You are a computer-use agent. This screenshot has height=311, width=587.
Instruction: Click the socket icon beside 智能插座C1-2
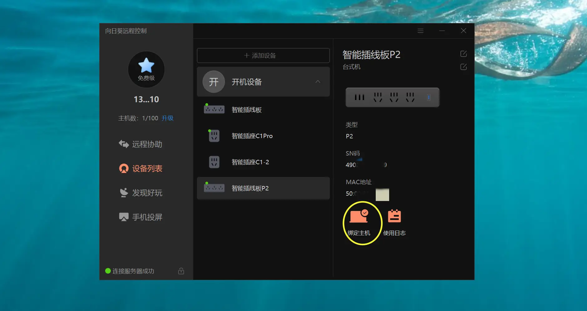214,162
